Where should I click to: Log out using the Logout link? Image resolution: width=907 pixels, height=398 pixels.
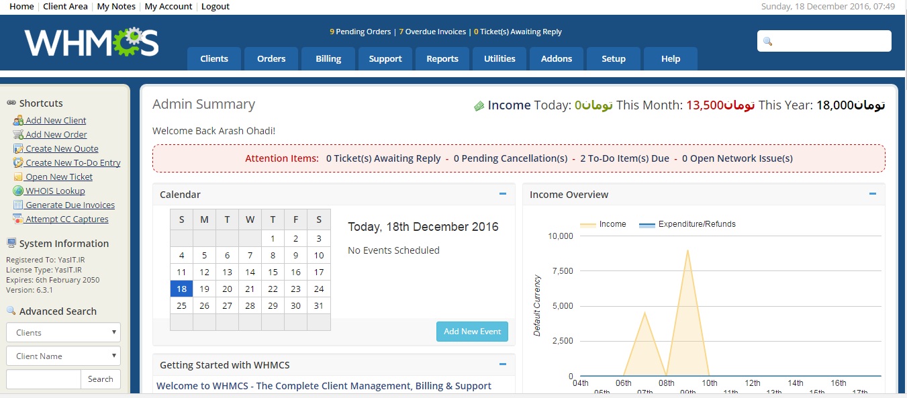(216, 7)
